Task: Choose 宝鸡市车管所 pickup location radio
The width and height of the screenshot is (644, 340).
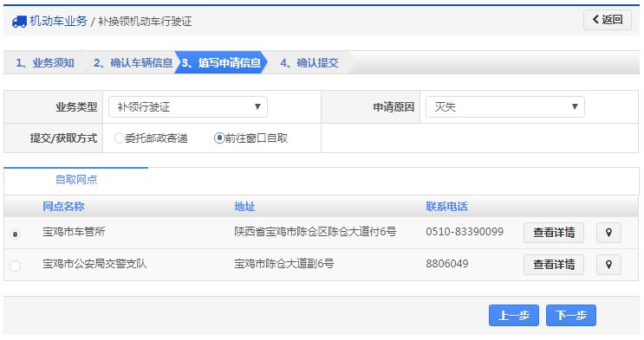Action: tap(16, 234)
